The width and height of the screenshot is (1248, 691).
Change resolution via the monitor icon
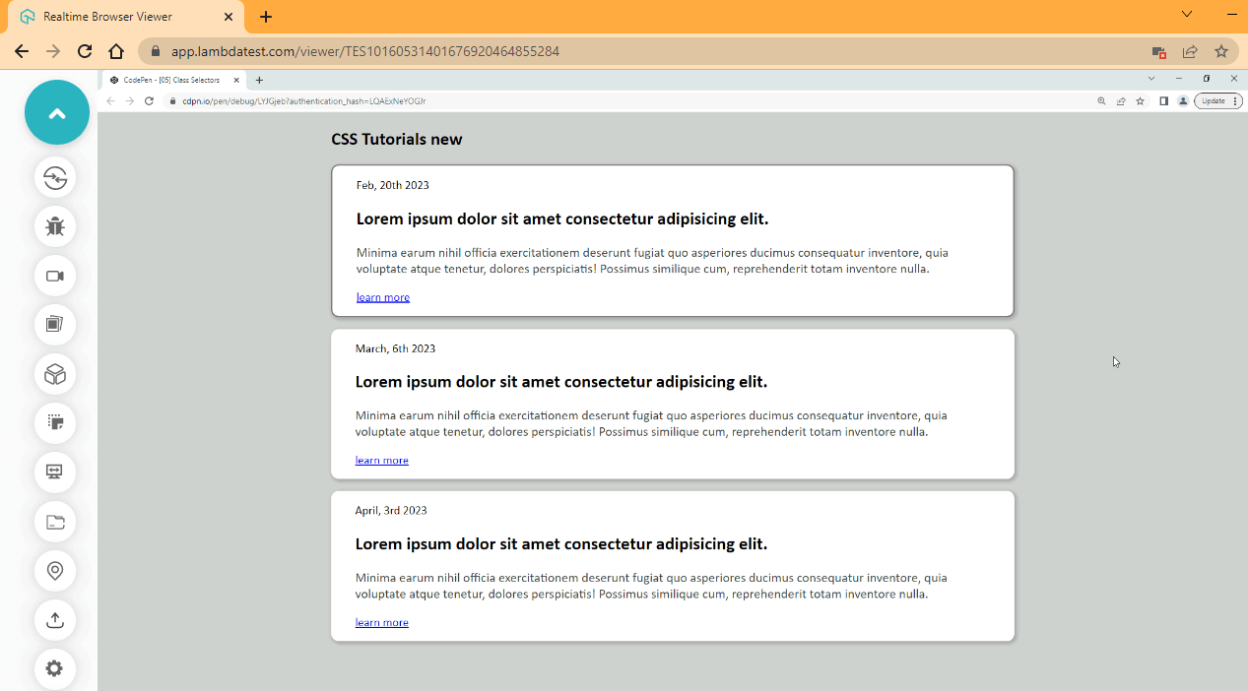[54, 472]
